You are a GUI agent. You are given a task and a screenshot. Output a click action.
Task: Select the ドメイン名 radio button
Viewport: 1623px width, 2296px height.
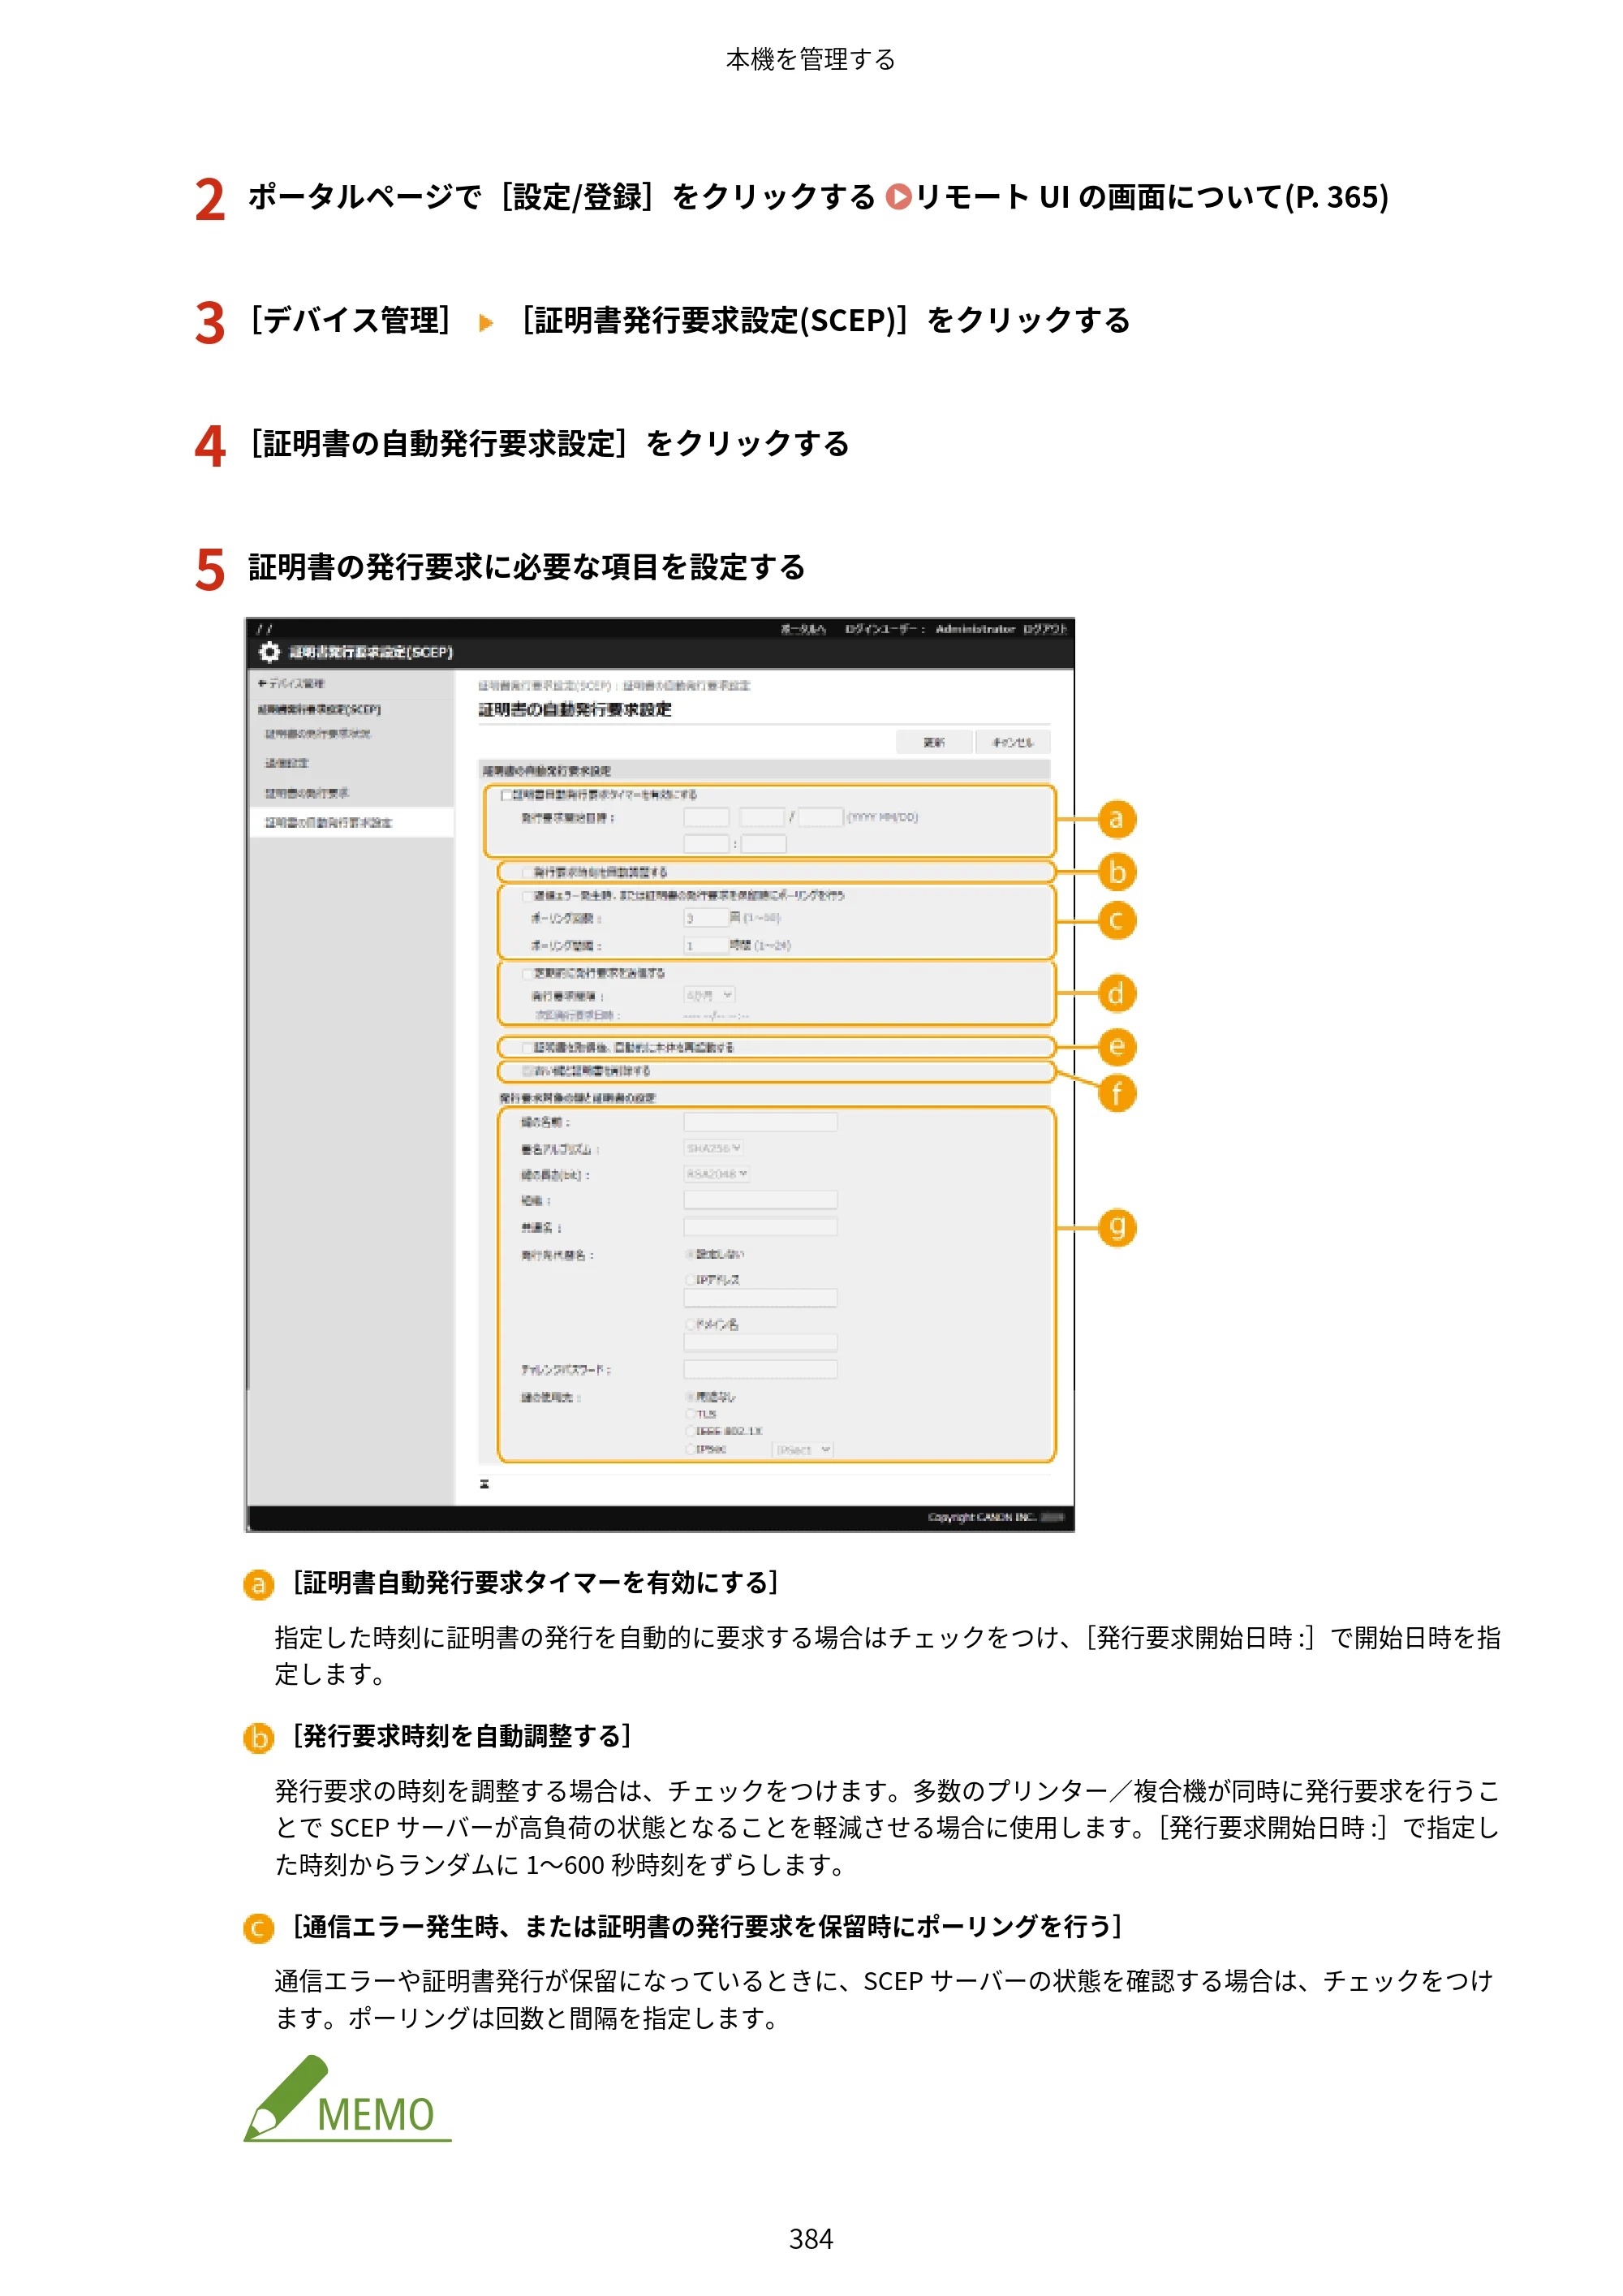pyautogui.click(x=690, y=1324)
